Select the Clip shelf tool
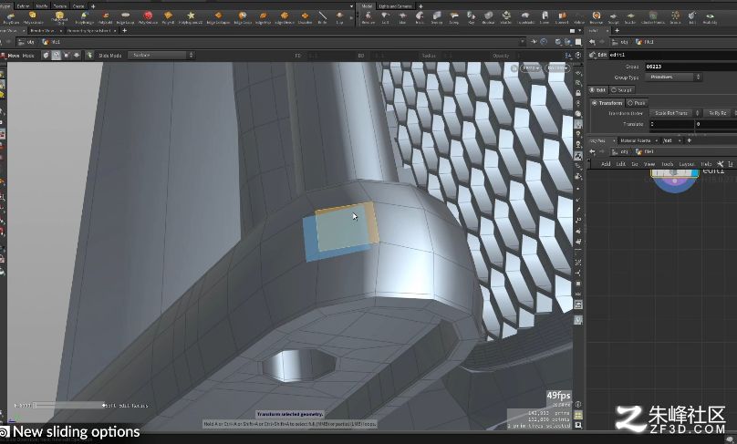Viewport: 737px width, 444px height. tap(339, 18)
